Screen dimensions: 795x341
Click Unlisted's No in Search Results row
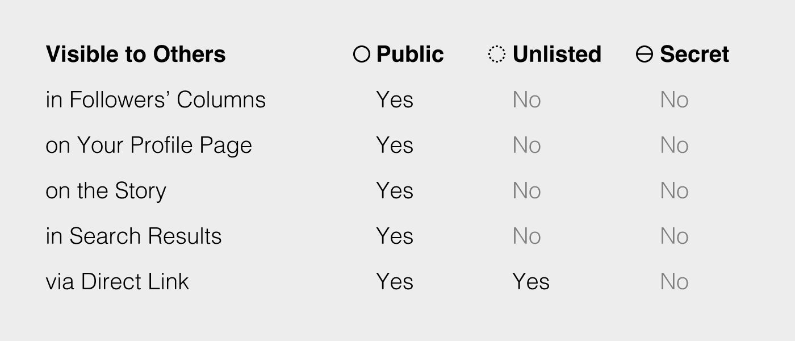pyautogui.click(x=526, y=236)
